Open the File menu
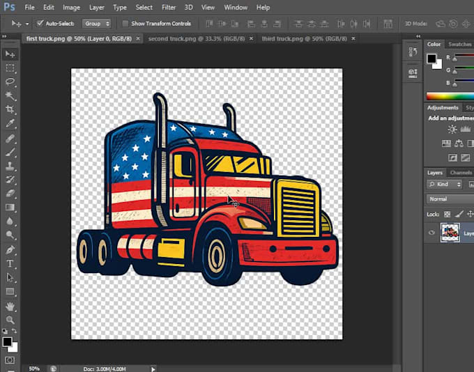Screen dimensions: 474x372 29,8
